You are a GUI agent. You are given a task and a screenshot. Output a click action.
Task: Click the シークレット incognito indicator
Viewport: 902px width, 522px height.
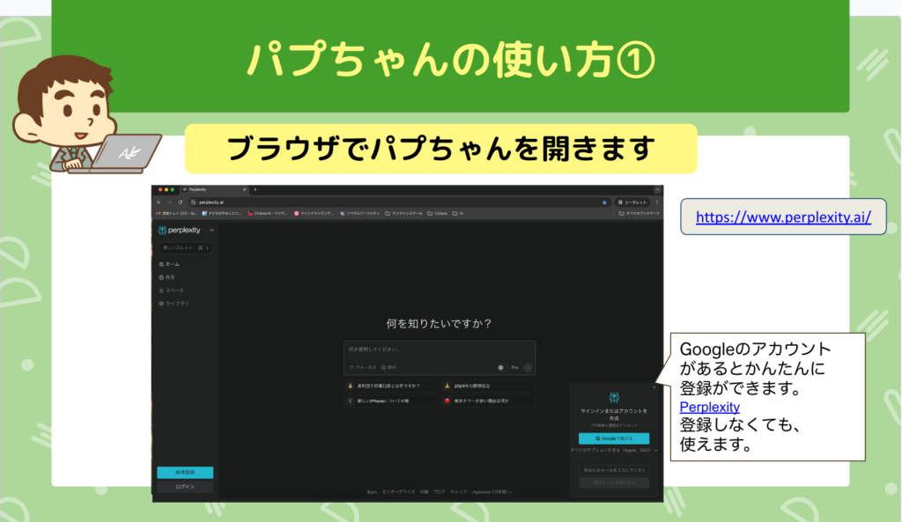pyautogui.click(x=632, y=202)
